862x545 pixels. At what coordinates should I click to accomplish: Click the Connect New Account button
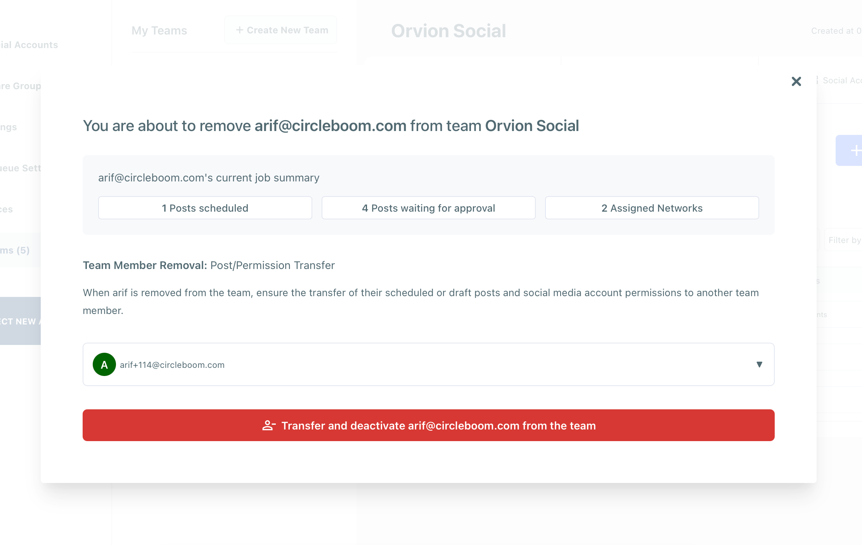20,321
